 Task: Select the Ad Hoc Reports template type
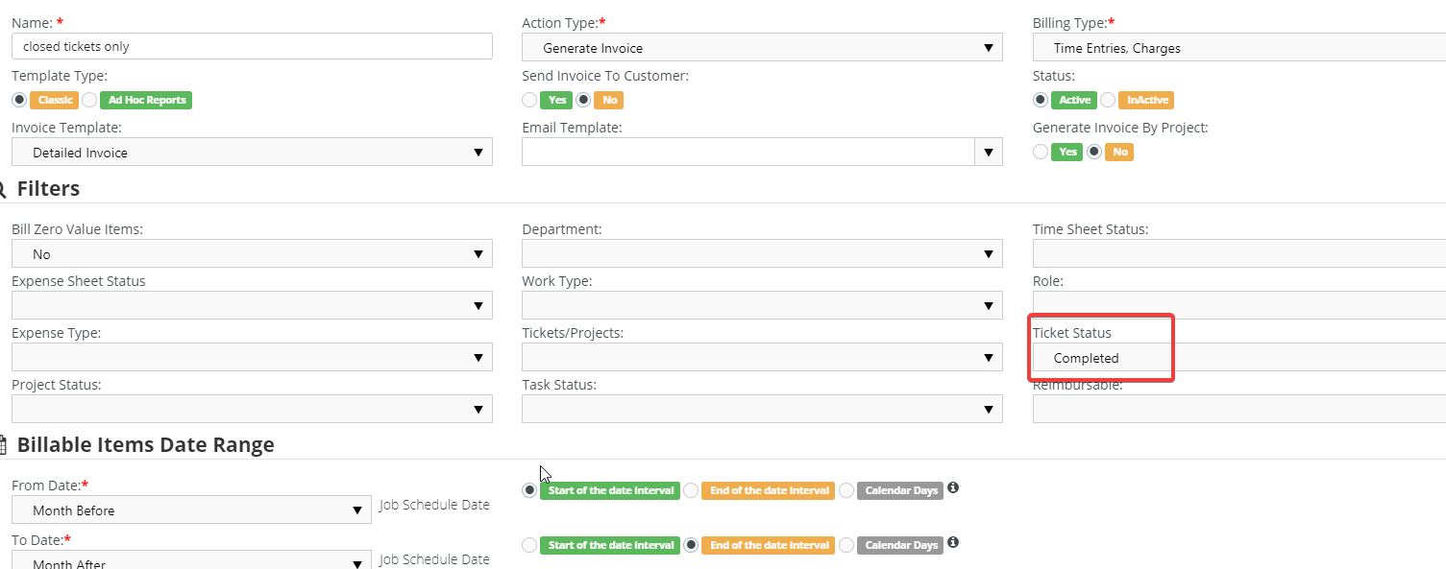89,100
